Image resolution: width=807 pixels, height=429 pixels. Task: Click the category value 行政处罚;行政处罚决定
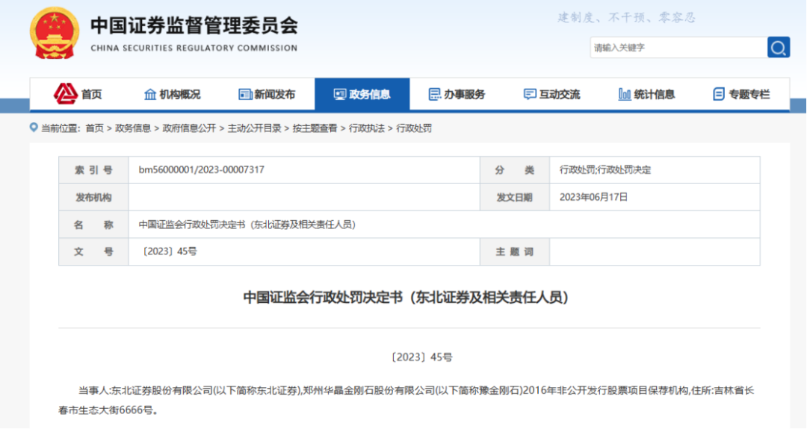tap(605, 170)
